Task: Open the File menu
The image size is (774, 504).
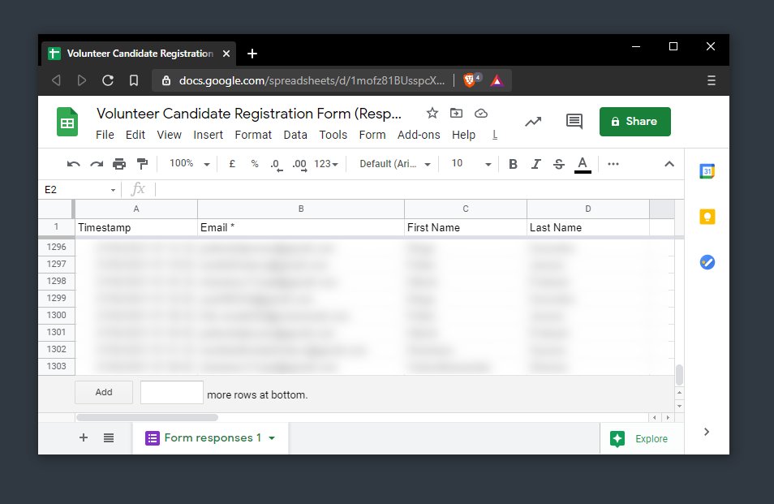Action: click(x=105, y=135)
